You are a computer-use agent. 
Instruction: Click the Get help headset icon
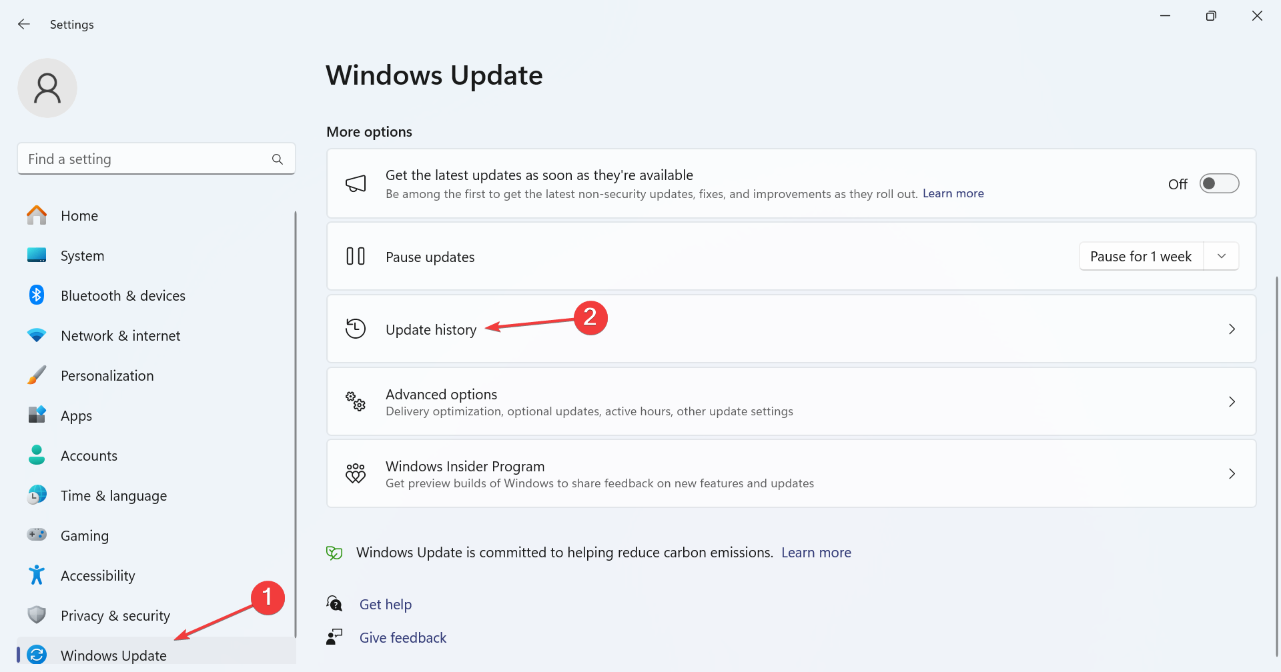coord(334,604)
